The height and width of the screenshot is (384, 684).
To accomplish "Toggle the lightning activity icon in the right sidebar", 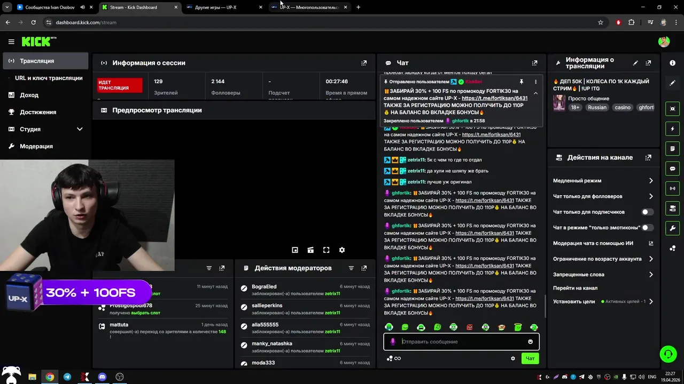I will [x=672, y=129].
